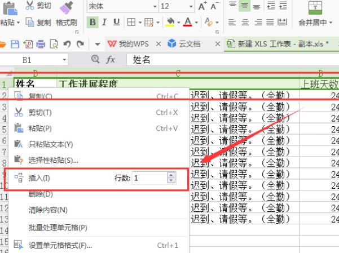Click justify alignment icon
The width and height of the screenshot is (339, 253).
pyautogui.click(x=270, y=22)
